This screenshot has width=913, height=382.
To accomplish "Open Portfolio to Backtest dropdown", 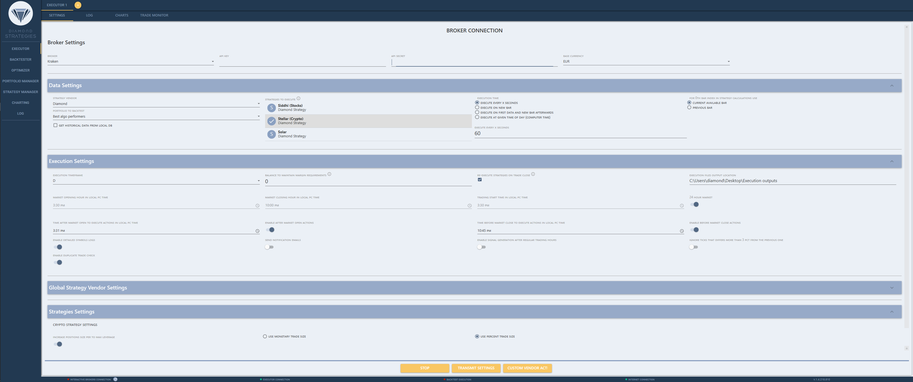I will [x=156, y=117].
